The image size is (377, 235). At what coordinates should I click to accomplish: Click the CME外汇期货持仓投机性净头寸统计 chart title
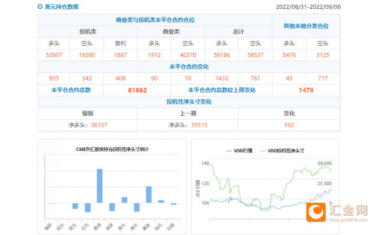(113, 149)
